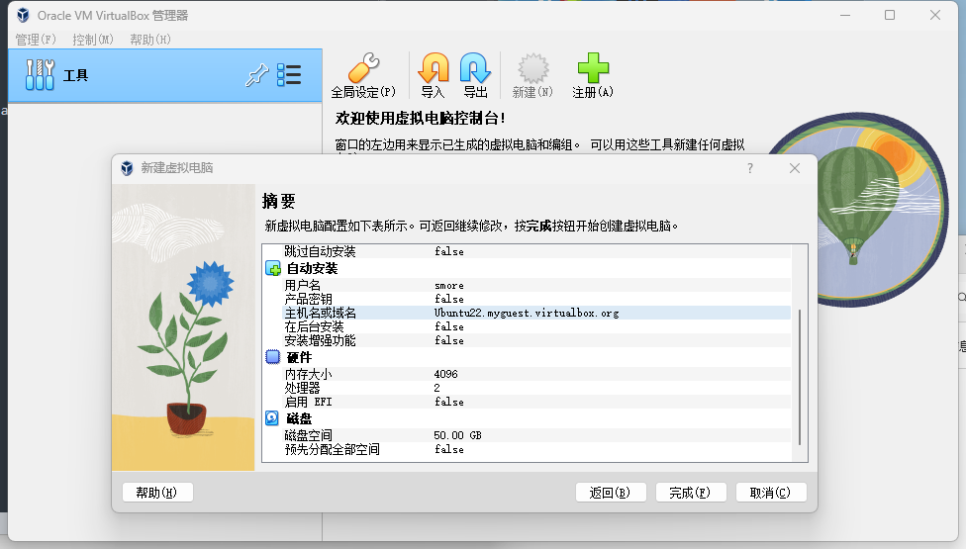Image resolution: width=966 pixels, height=549 pixels.
Task: Minimize the VirtualBox manager window
Action: (x=845, y=15)
